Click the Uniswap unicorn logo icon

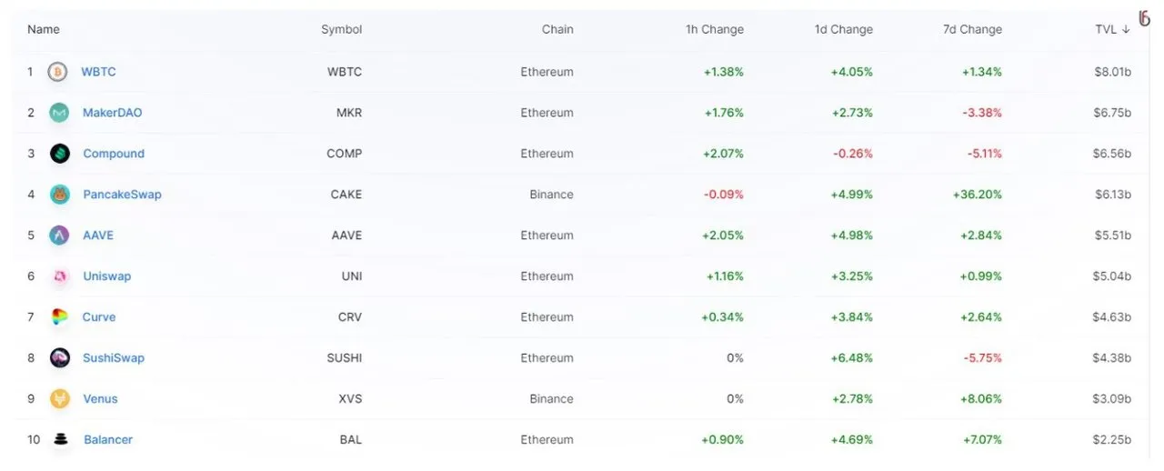click(59, 276)
